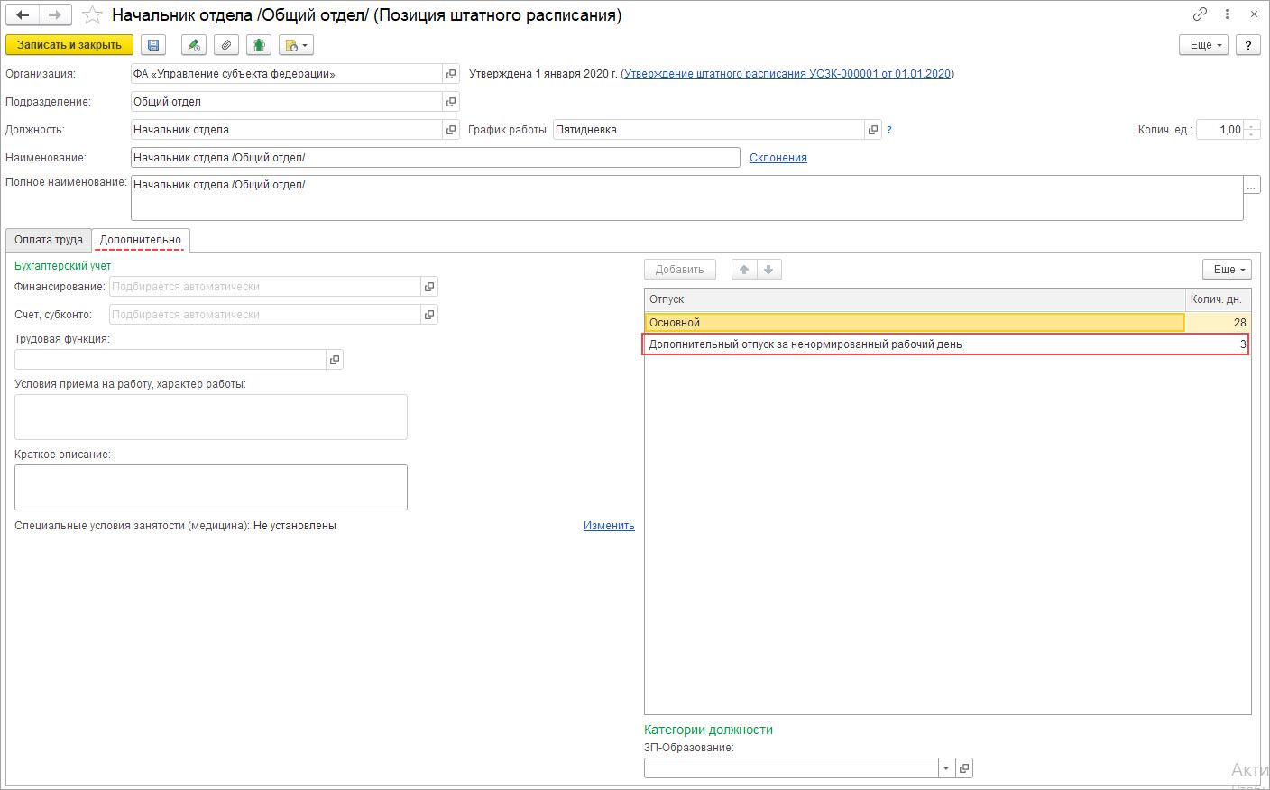Click the 28 days cell of Основной

point(1218,323)
